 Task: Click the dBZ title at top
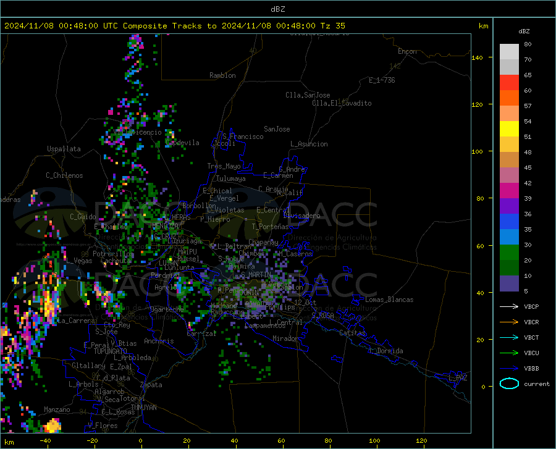pos(277,9)
